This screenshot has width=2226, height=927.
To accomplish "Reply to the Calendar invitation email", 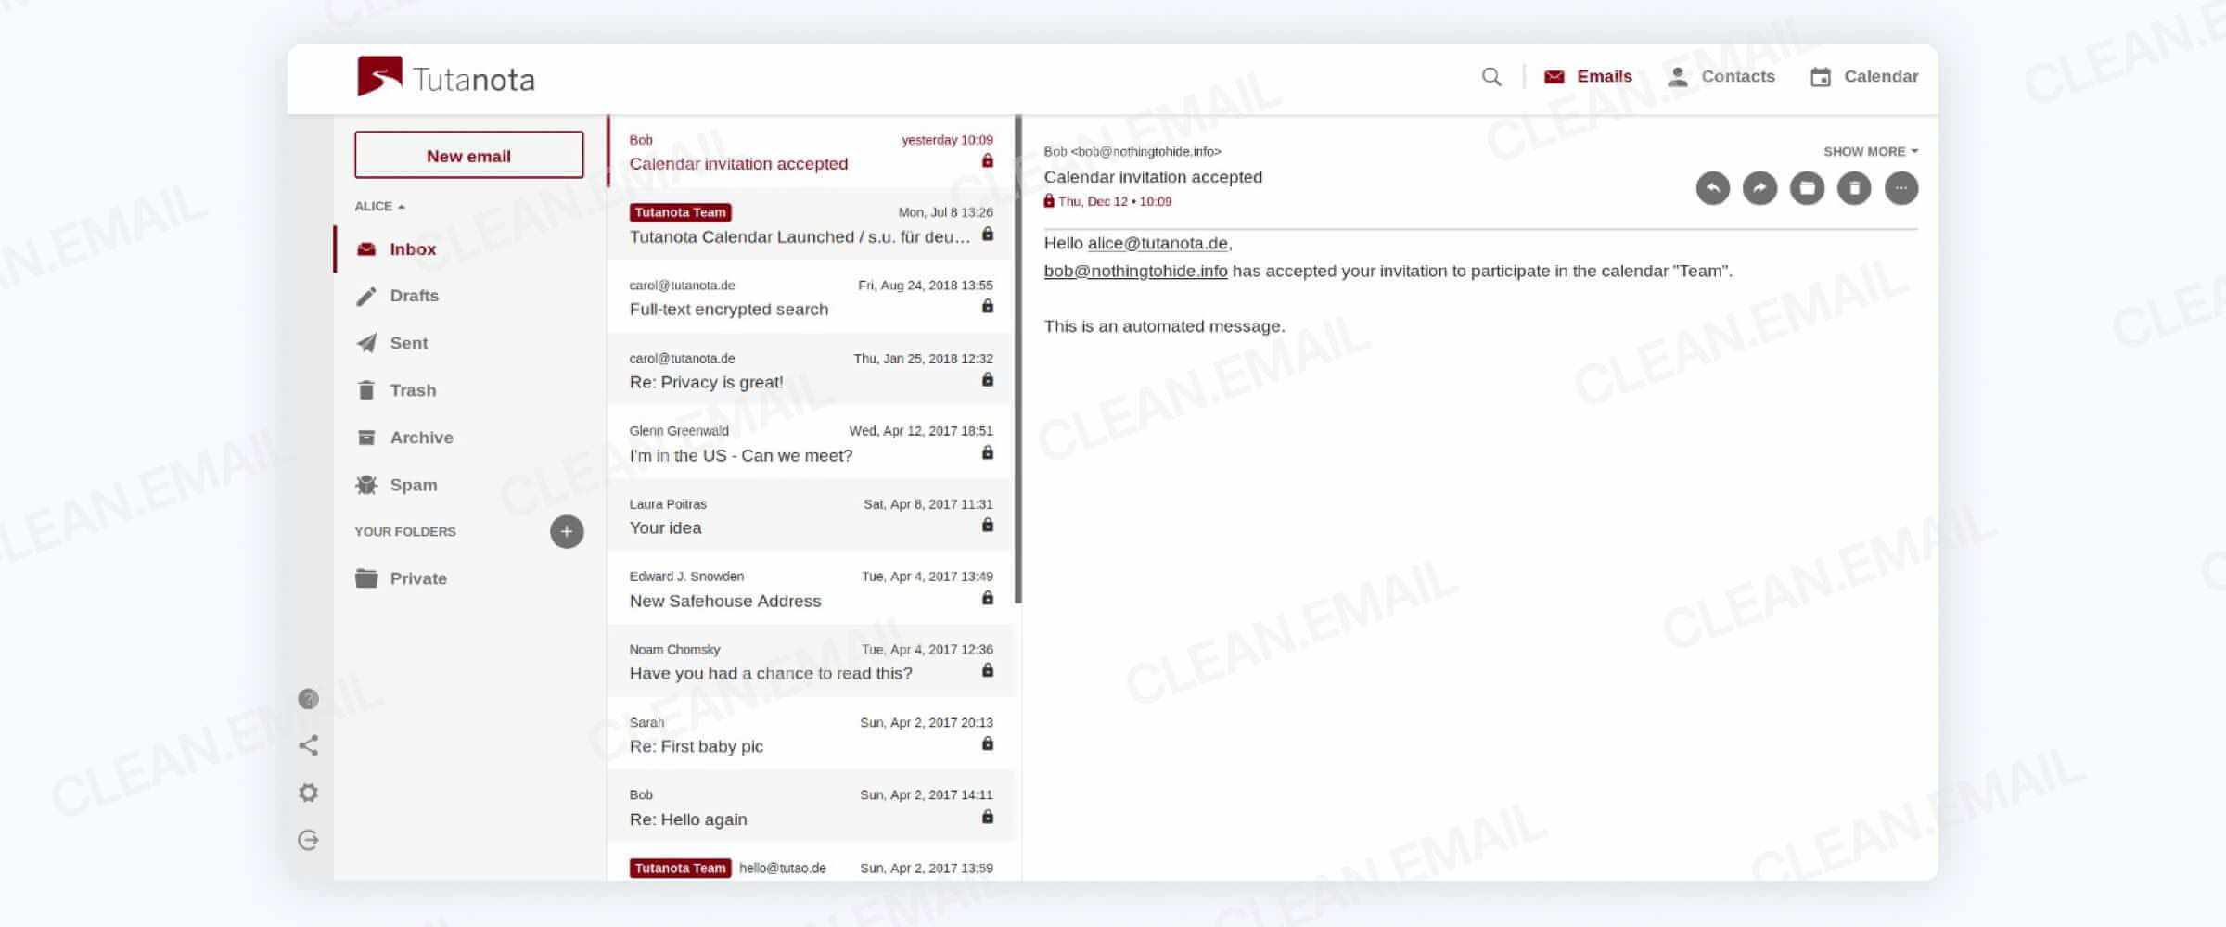I will pyautogui.click(x=1715, y=188).
